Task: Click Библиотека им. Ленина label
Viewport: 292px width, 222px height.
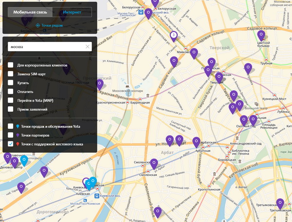Action: pyautogui.click(x=240, y=152)
